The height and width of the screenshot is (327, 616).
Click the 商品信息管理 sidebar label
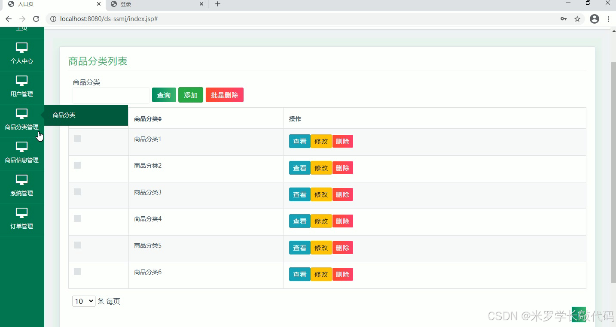tap(21, 160)
